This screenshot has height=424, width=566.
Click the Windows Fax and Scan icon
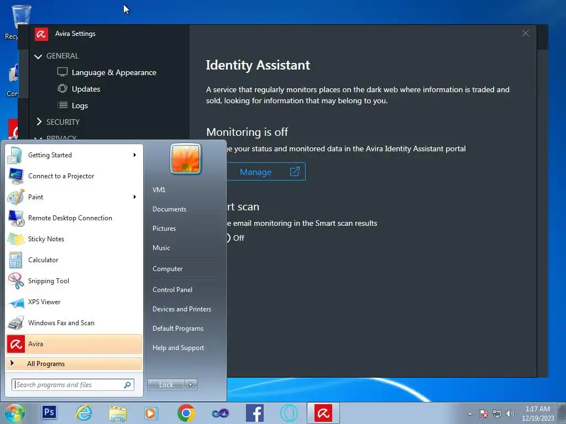click(x=15, y=322)
